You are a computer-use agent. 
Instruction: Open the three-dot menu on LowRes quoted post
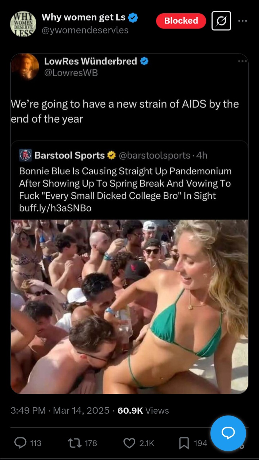coord(242,61)
